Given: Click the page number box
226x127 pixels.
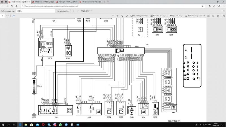Looking at the screenshot, I should tap(2, 16).
